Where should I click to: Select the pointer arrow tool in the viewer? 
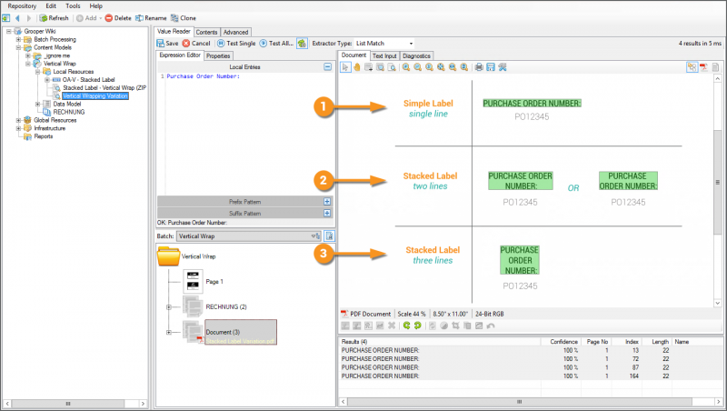(345, 67)
